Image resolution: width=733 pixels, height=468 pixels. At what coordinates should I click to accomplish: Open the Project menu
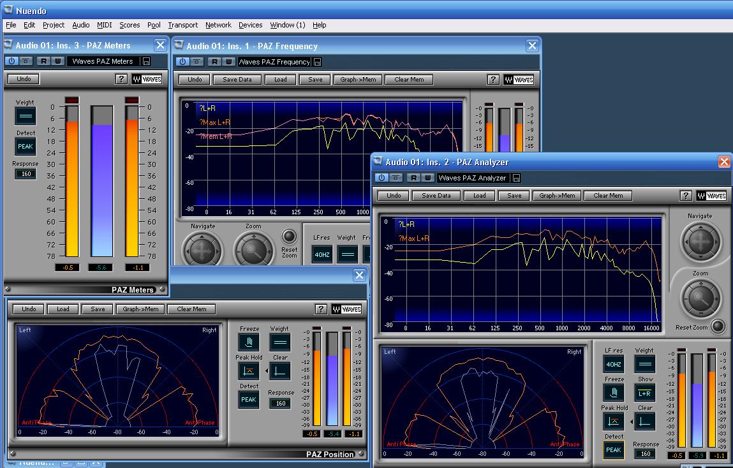54,25
